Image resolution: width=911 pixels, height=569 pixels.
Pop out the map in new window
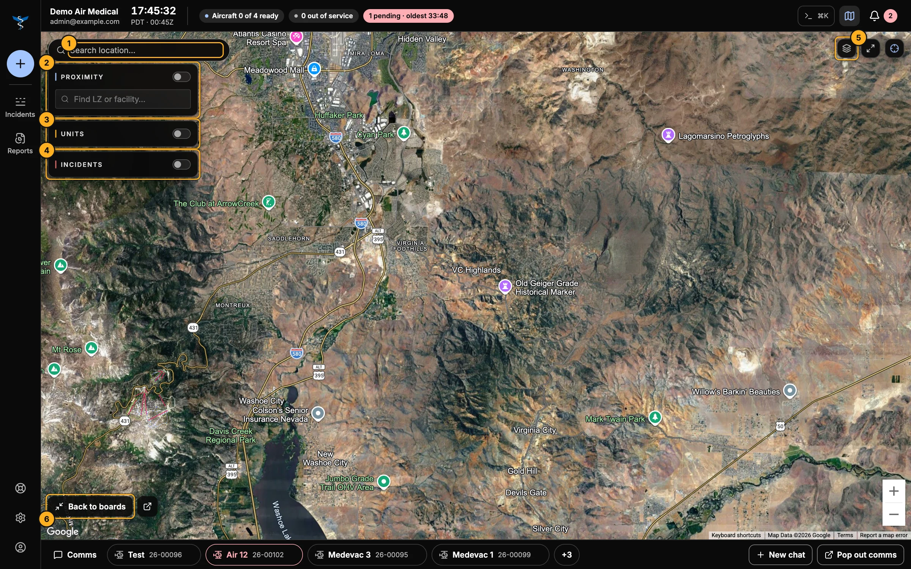[147, 506]
